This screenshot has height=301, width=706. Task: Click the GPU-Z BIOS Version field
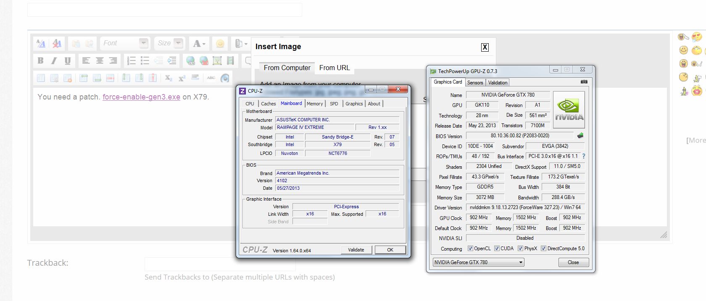[520, 136]
